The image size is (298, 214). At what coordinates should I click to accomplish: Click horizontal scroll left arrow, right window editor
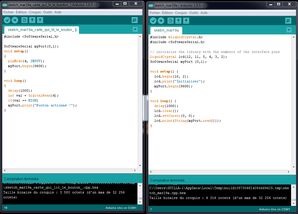151,172
